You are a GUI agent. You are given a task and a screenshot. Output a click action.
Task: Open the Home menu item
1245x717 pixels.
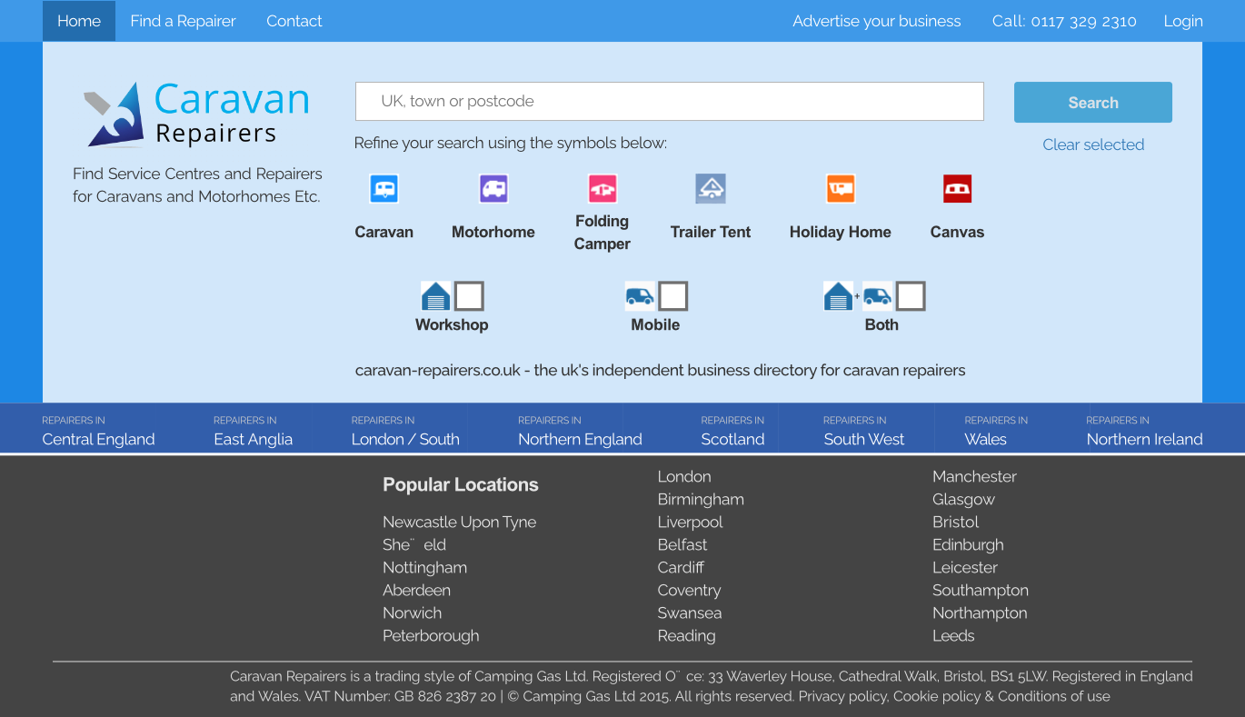pyautogui.click(x=79, y=21)
